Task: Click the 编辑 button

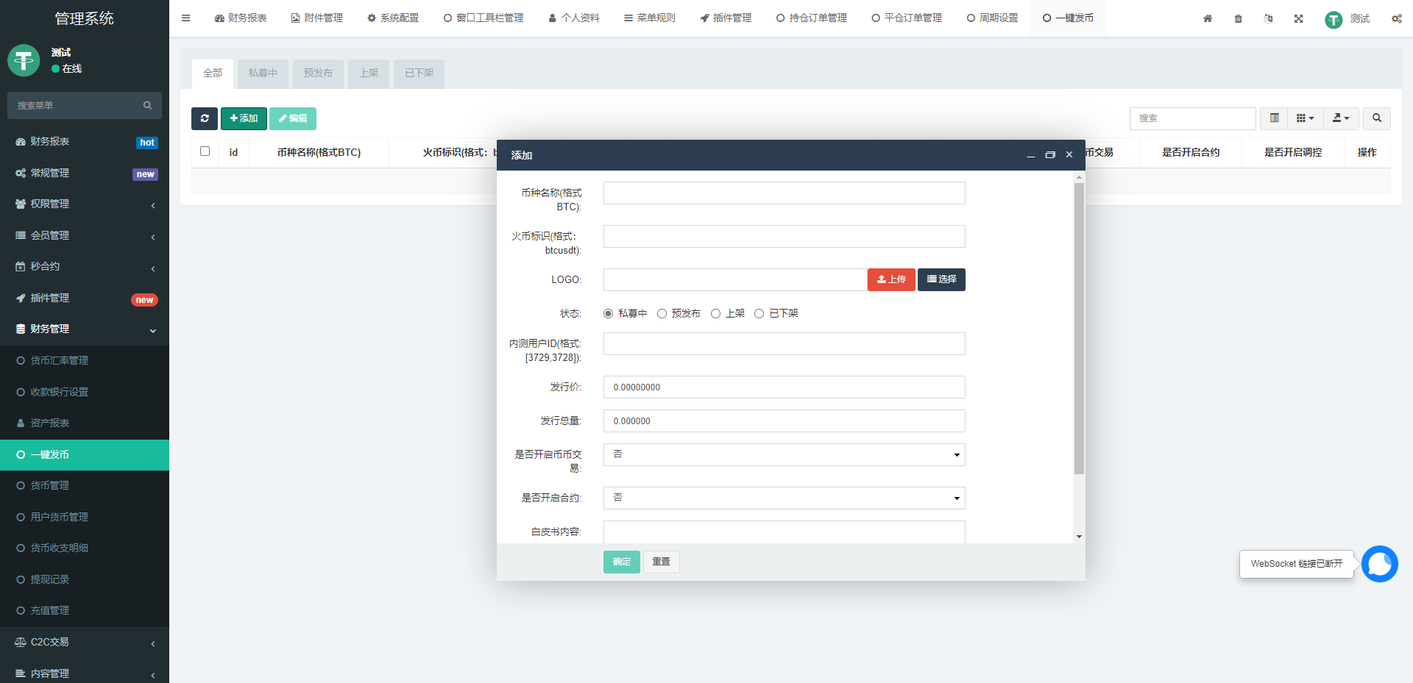Action: tap(293, 118)
